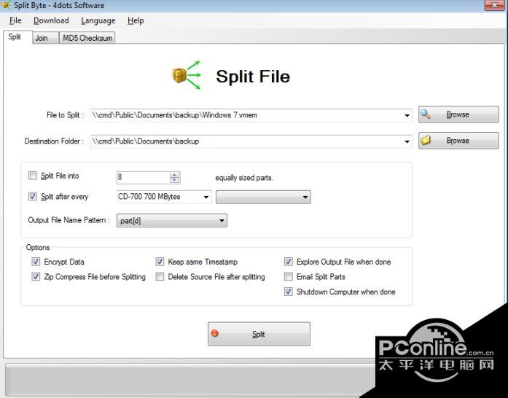Open the empty unit dropdown beside size
This screenshot has height=398, width=508.
click(x=263, y=197)
